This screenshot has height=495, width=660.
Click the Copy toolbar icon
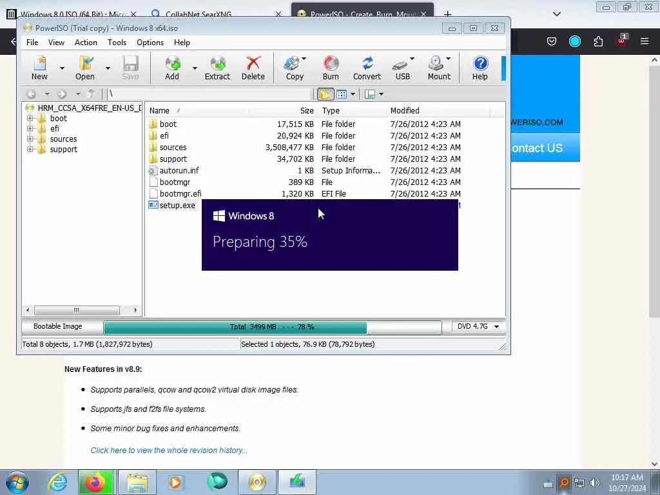coord(294,68)
